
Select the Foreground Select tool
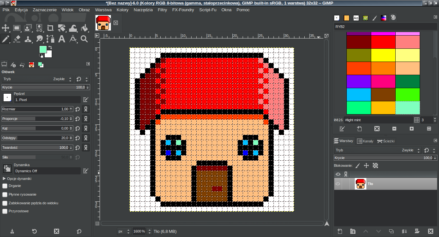pos(28,28)
